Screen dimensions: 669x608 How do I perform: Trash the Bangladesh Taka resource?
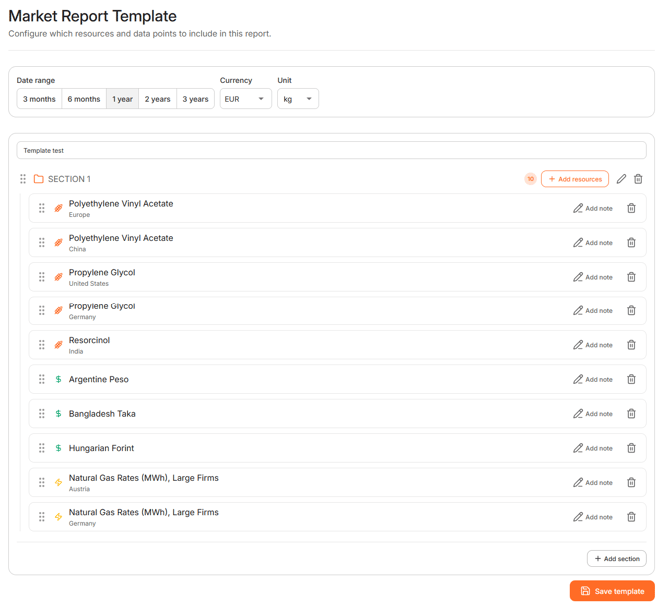click(x=631, y=414)
